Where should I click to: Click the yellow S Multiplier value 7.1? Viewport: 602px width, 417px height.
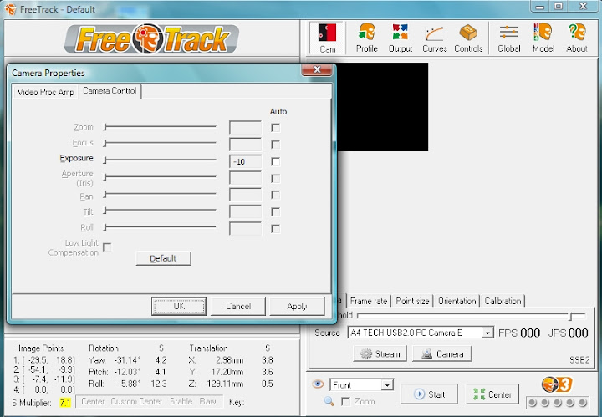[x=65, y=403]
